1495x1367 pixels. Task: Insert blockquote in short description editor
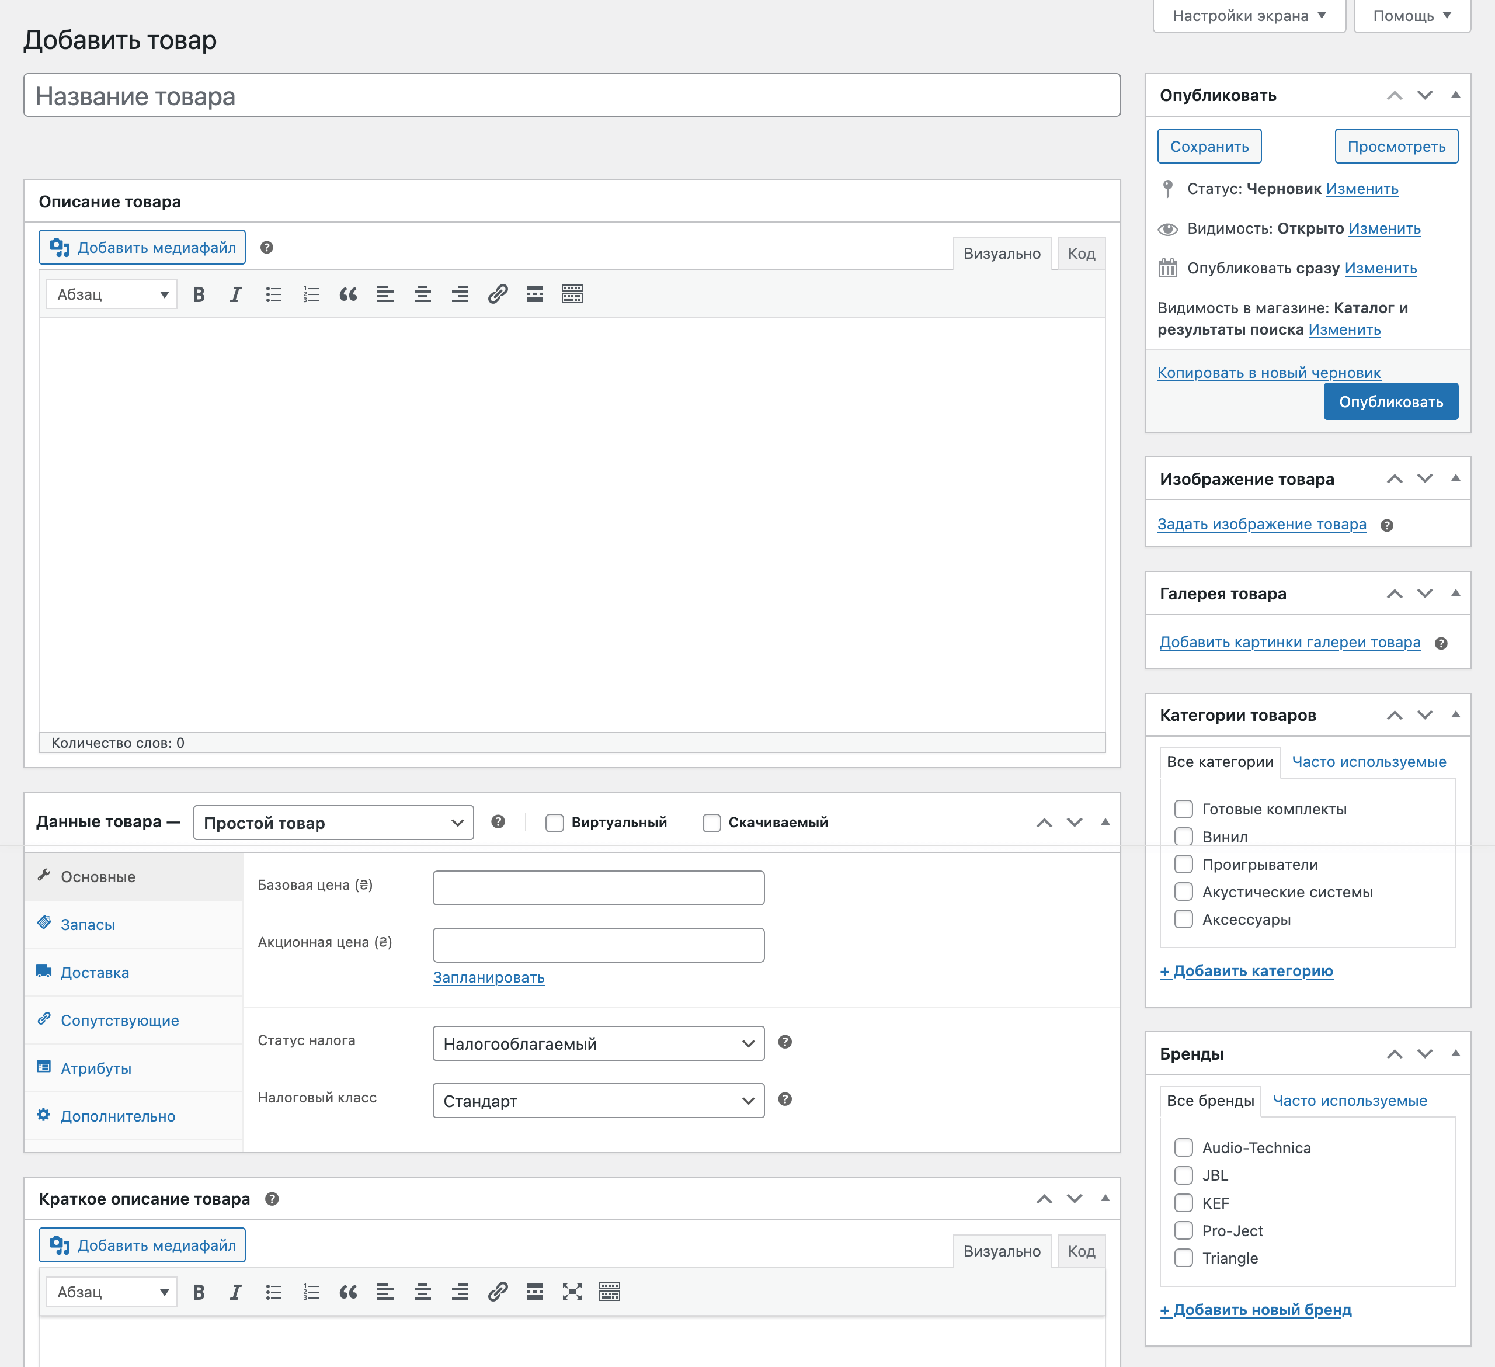click(348, 1292)
